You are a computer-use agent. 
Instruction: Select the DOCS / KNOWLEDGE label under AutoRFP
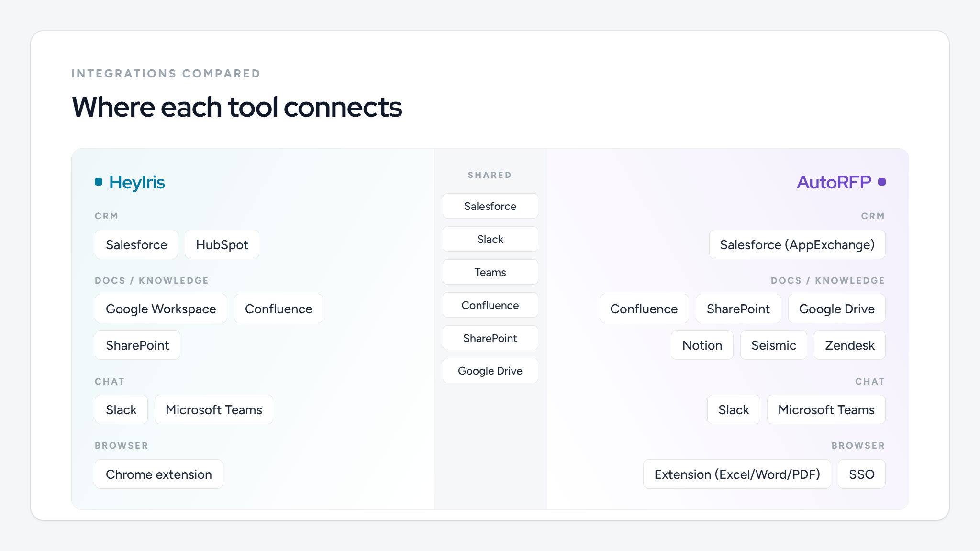[828, 281]
